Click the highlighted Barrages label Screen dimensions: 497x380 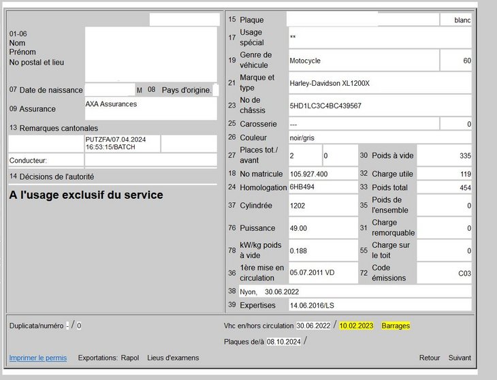click(396, 326)
